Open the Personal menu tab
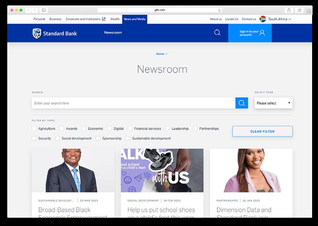 pyautogui.click(x=39, y=19)
